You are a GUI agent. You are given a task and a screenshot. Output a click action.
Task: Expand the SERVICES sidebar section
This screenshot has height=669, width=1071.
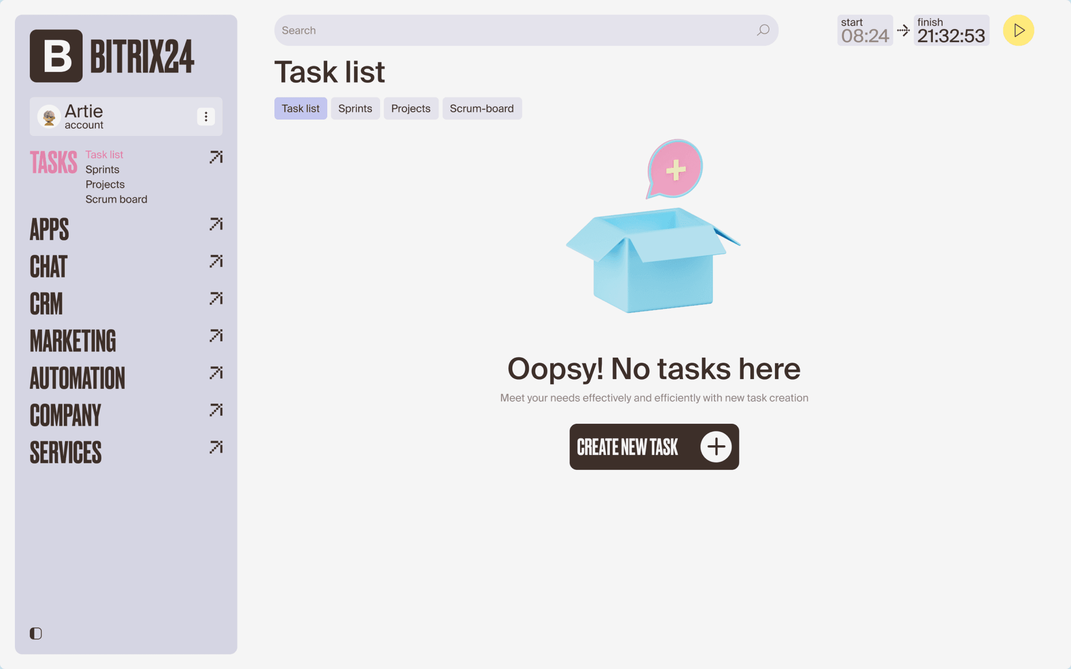click(66, 452)
